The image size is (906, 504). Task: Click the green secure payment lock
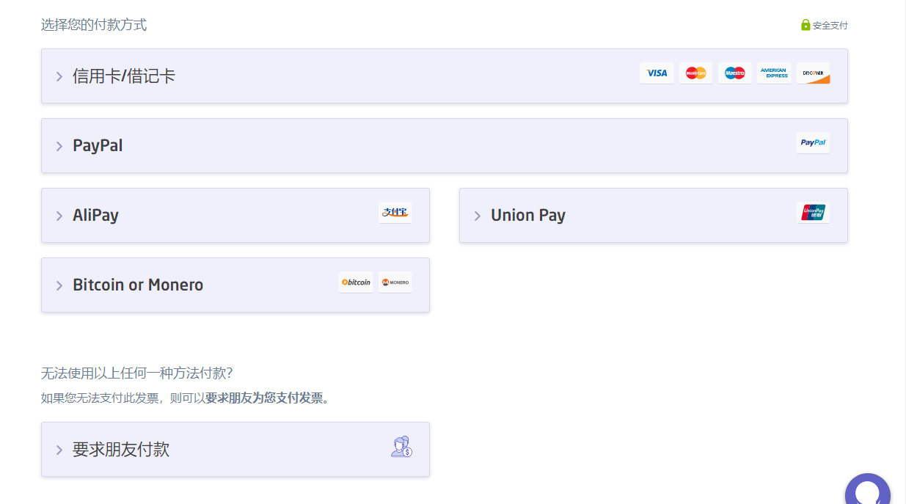click(x=805, y=25)
